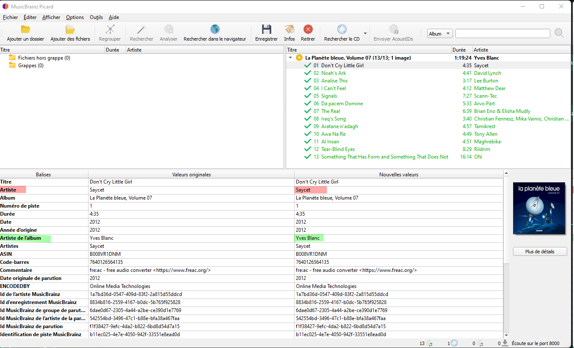
Task: Click the red Retirer remove icon
Action: point(308,29)
